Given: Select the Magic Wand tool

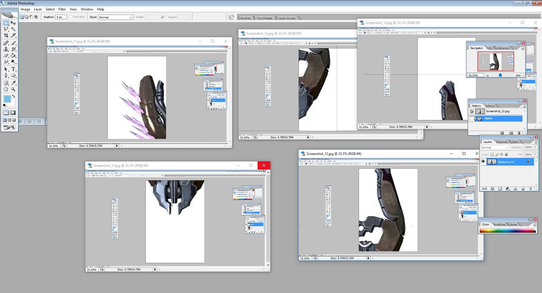Looking at the screenshot, I should (13, 29).
